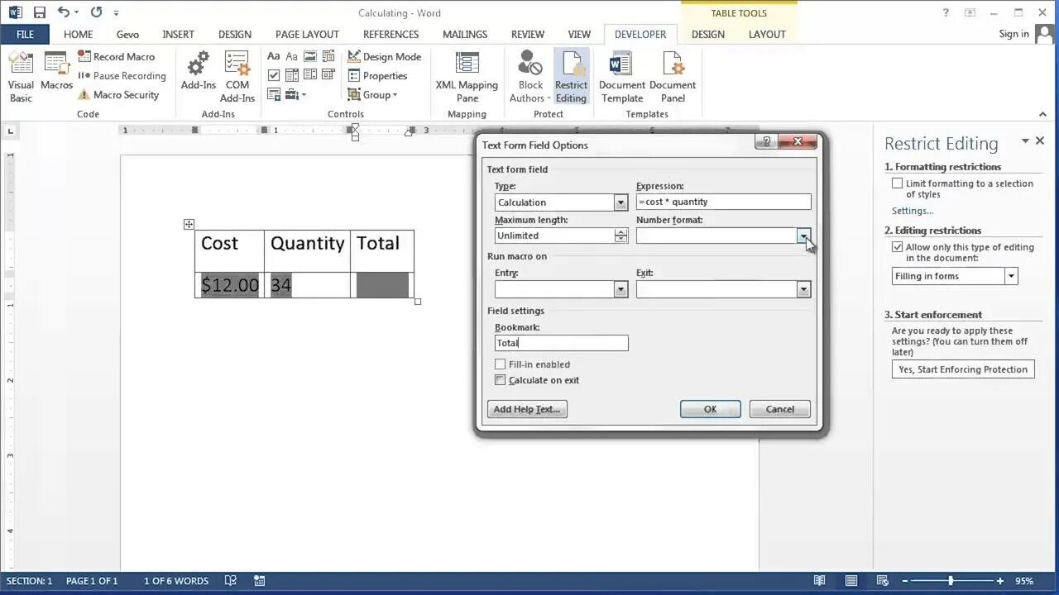
Task: Click Sign in link
Action: click(x=1013, y=34)
